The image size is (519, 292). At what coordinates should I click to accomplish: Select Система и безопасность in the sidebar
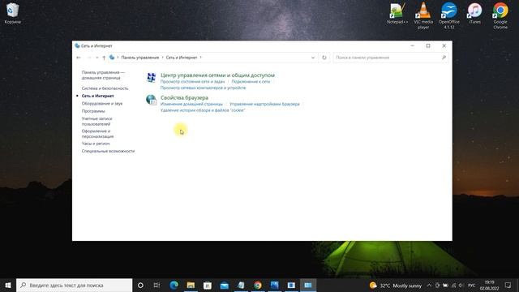(105, 88)
